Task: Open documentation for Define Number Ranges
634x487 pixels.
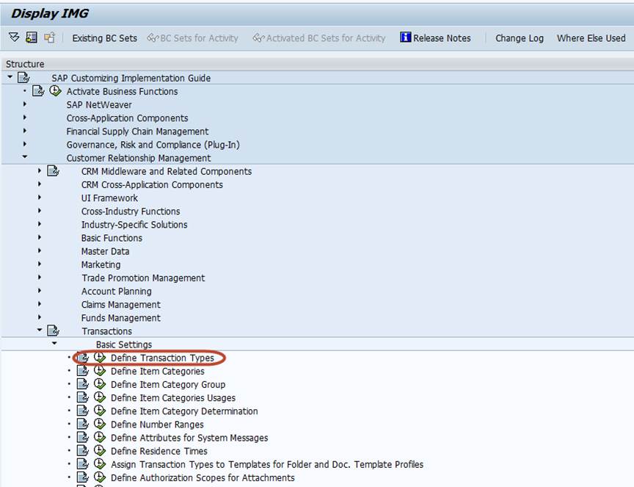Action: (83, 424)
